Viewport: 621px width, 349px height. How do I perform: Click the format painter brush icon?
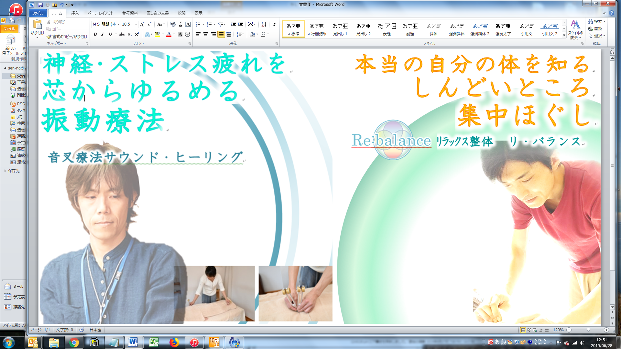pyautogui.click(x=49, y=37)
